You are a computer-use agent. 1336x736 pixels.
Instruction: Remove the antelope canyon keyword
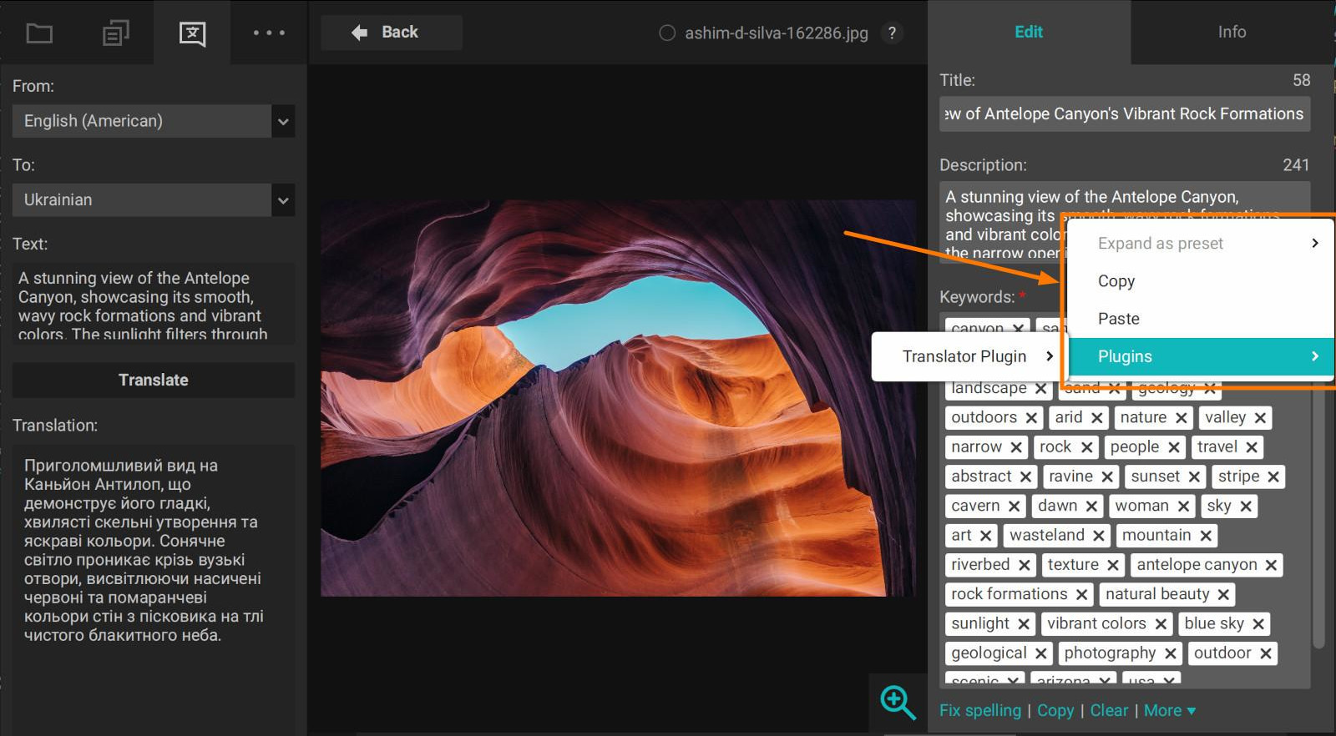coord(1271,565)
